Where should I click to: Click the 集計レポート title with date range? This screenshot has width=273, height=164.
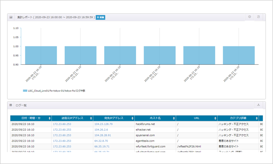coord(56,17)
